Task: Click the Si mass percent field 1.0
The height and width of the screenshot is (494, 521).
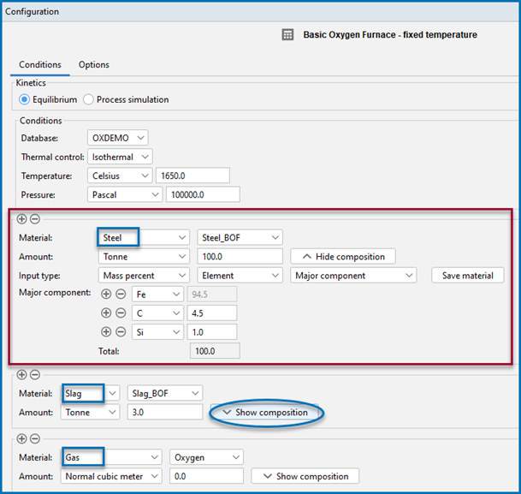Action: click(212, 332)
